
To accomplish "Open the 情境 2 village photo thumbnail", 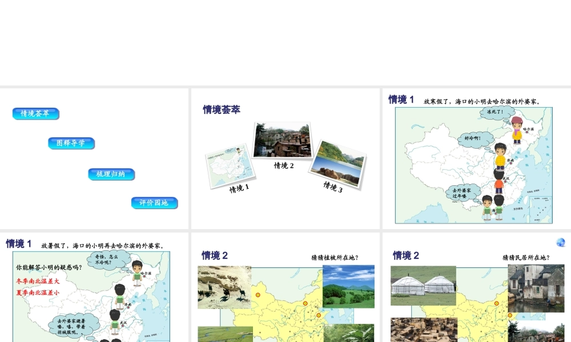I will click(x=283, y=140).
